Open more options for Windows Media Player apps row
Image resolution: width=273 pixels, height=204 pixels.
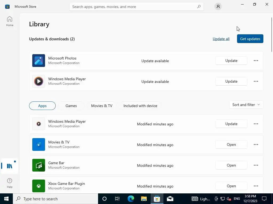[256, 124]
